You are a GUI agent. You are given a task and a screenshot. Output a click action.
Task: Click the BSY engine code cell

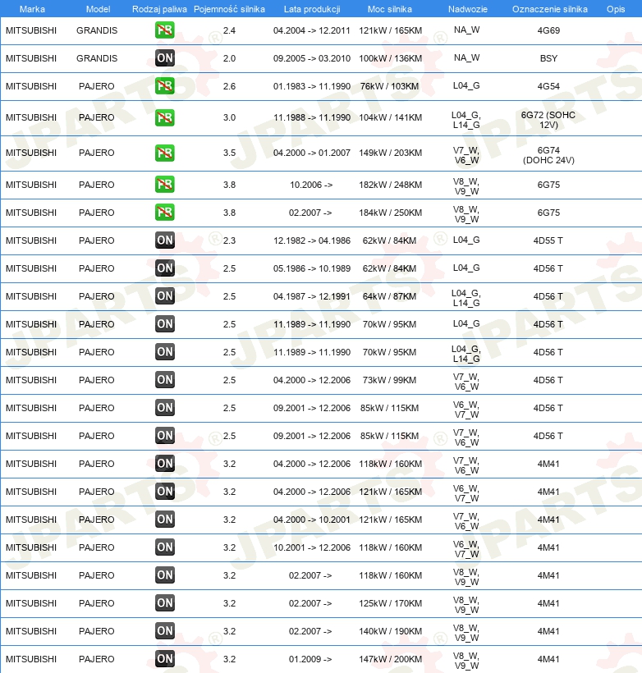548,58
